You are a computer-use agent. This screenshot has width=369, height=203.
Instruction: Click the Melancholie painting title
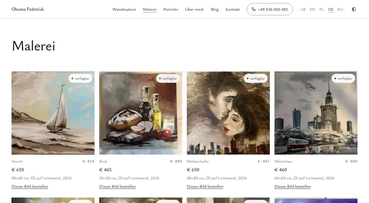(x=198, y=161)
